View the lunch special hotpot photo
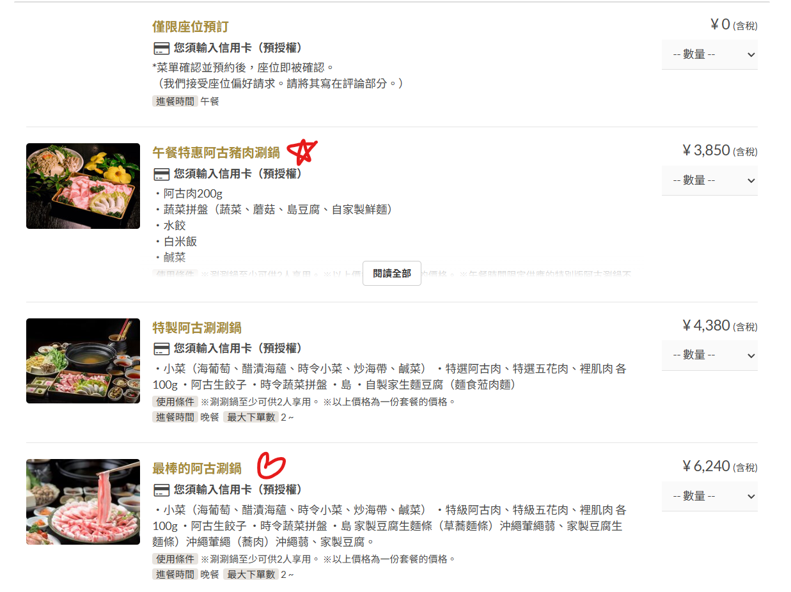791x592 pixels. click(x=83, y=186)
